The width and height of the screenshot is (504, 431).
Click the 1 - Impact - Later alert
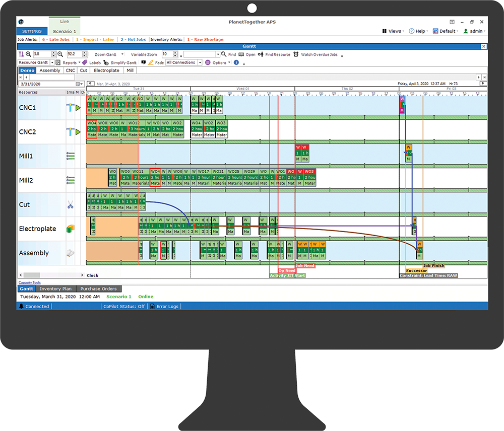tap(95, 39)
